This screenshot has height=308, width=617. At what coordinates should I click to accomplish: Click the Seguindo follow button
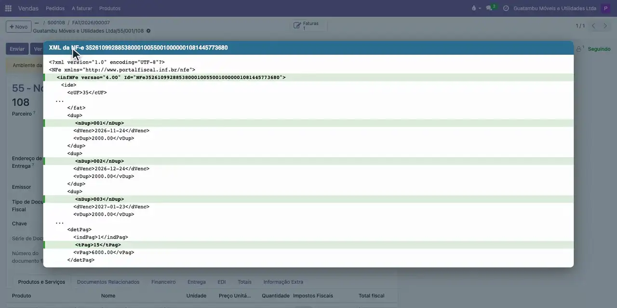599,49
